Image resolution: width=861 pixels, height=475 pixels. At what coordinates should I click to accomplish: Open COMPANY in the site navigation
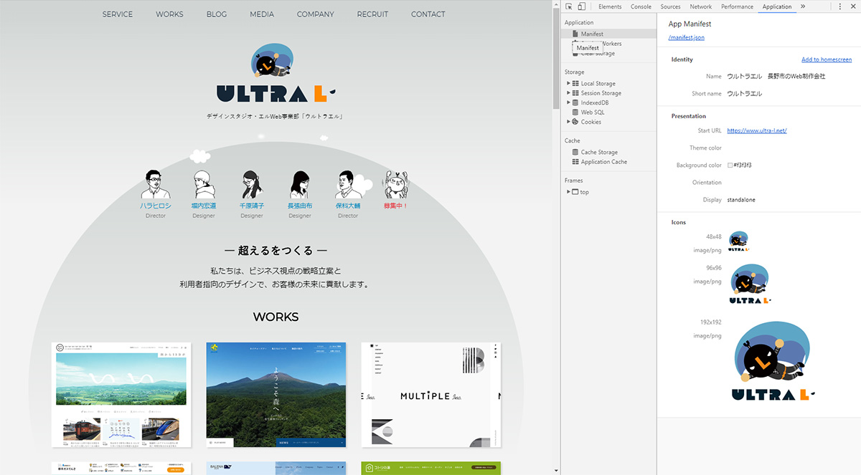315,14
